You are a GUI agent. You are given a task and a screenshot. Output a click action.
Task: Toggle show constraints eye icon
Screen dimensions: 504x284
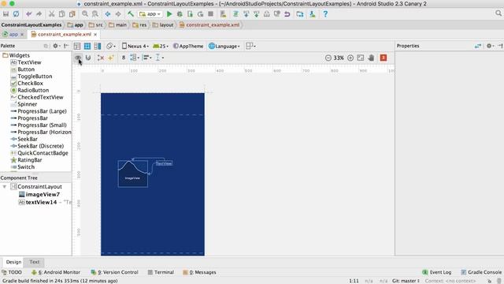pos(78,58)
